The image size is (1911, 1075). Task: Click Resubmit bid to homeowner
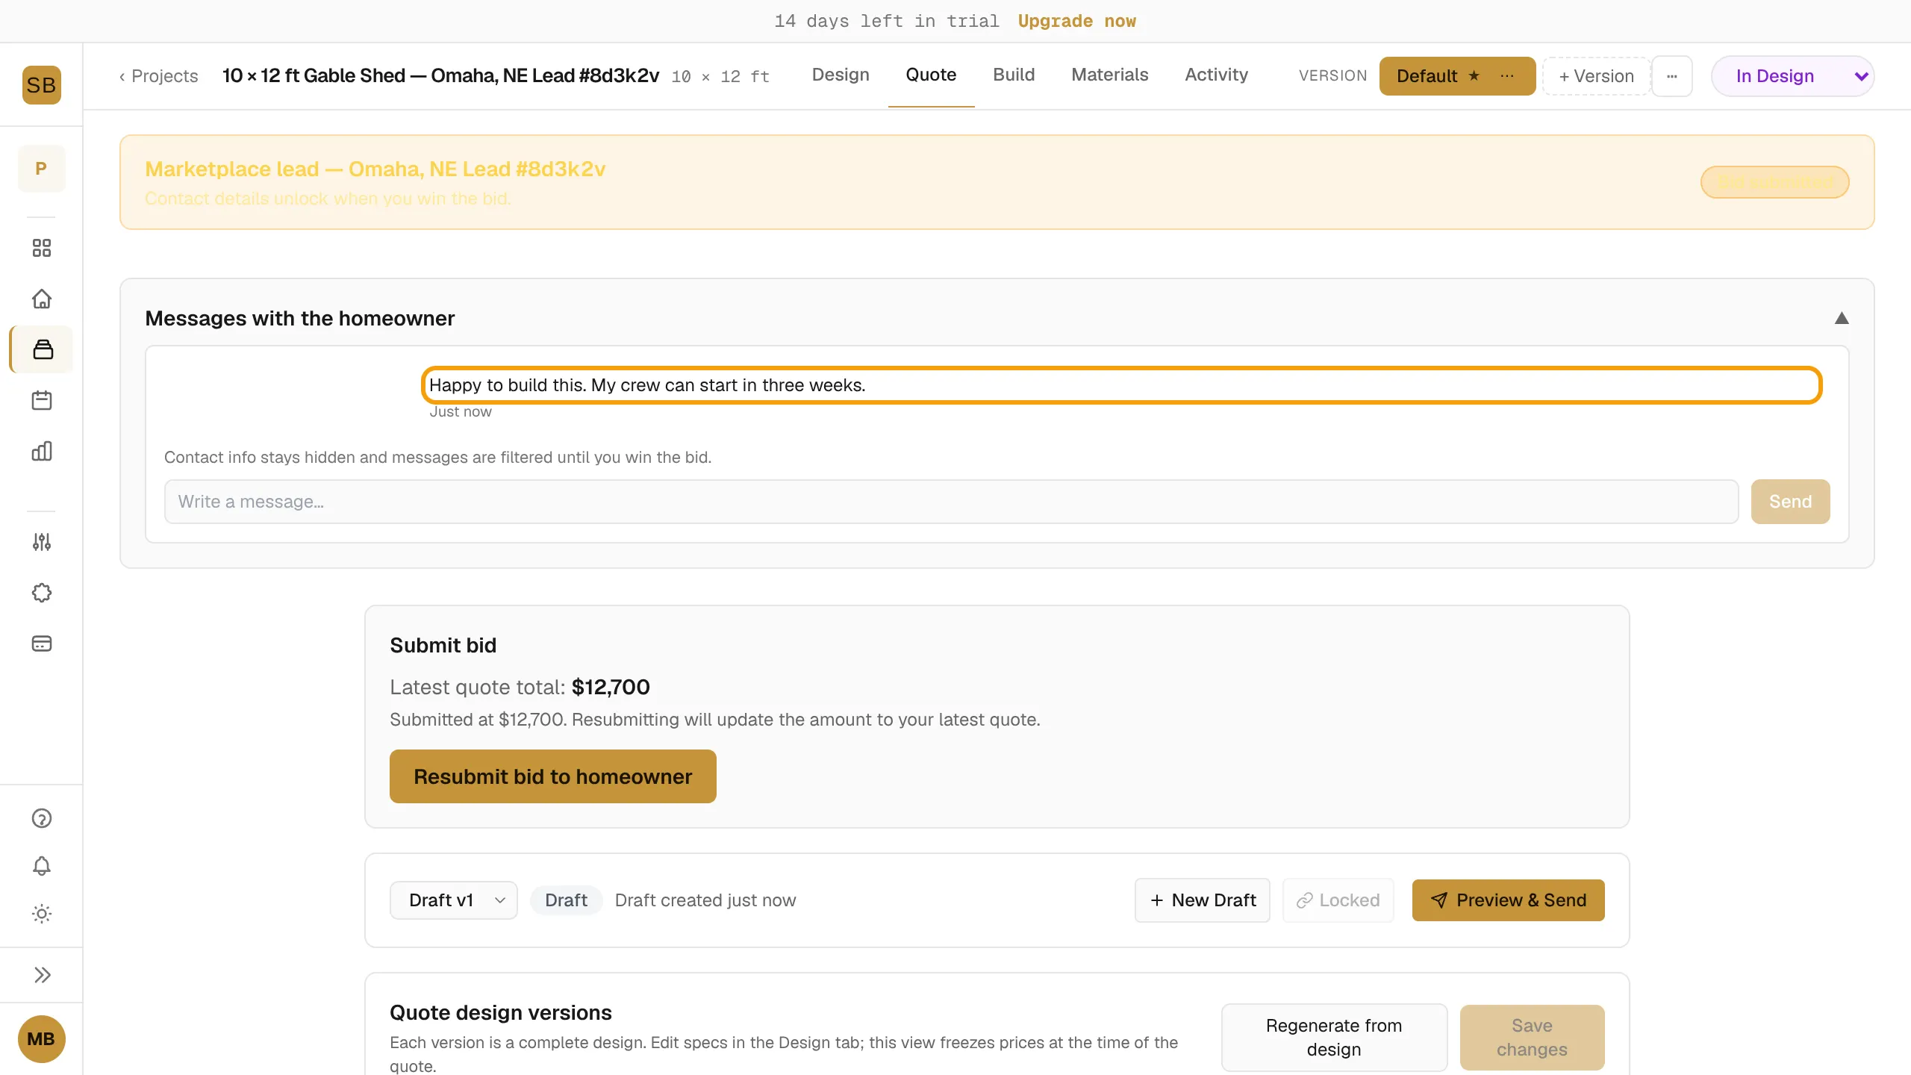[x=552, y=776]
